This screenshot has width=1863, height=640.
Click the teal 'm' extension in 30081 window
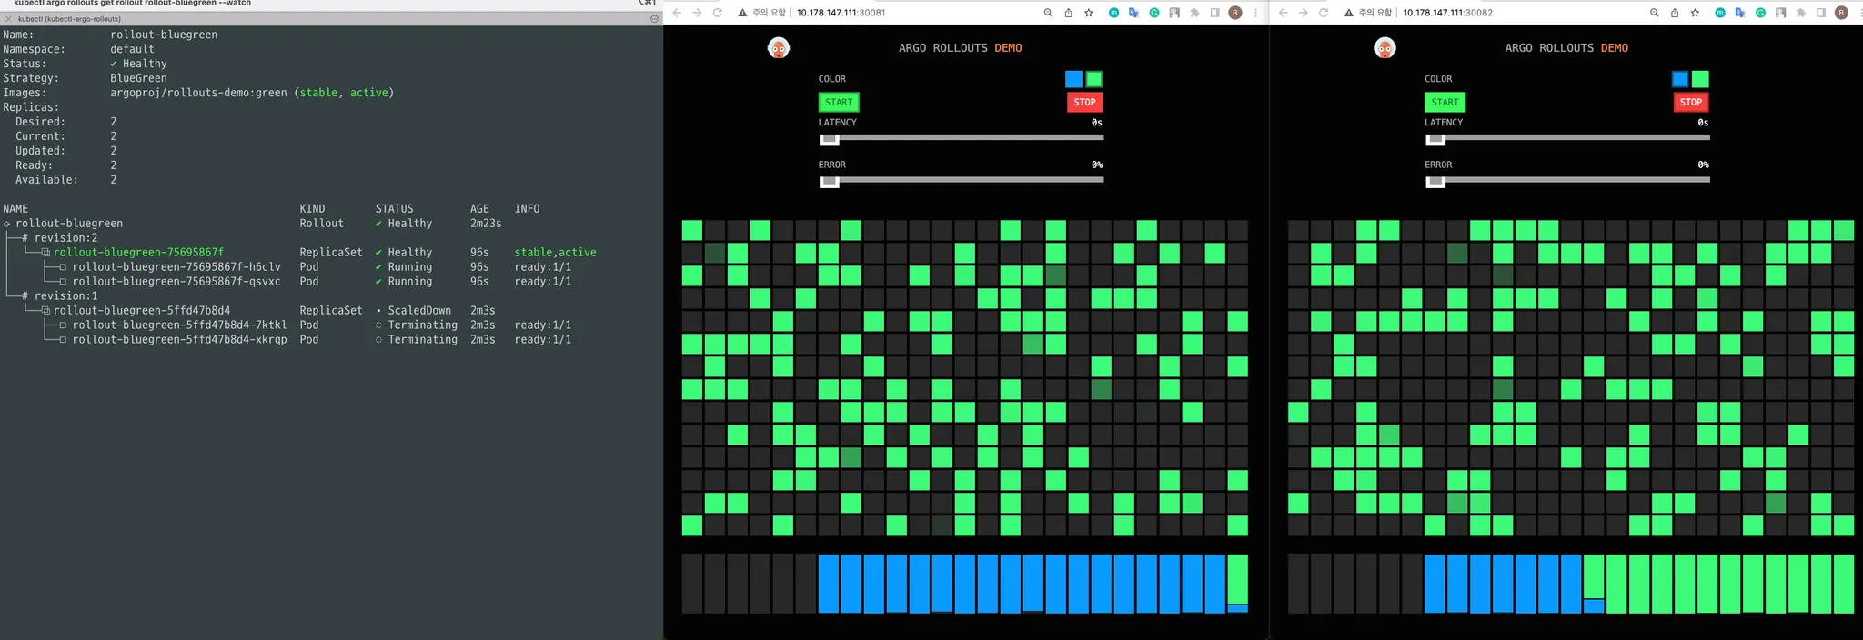point(1113,13)
